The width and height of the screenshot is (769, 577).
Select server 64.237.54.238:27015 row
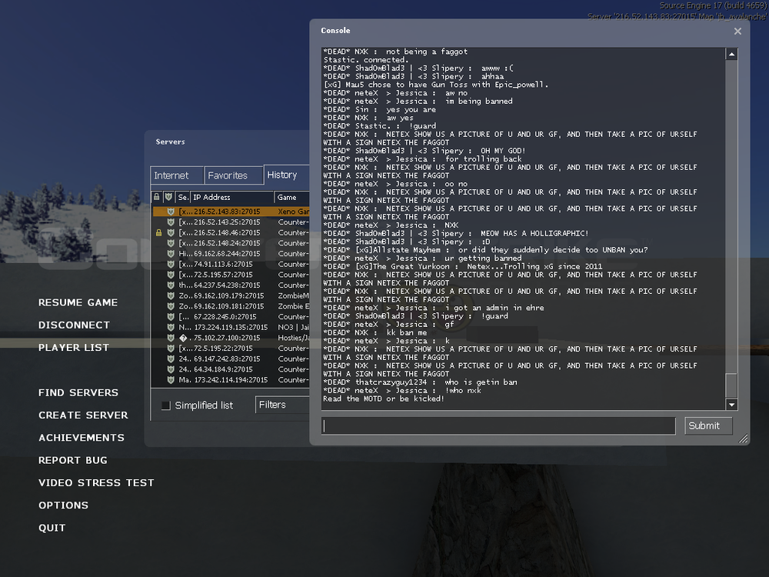(231, 285)
